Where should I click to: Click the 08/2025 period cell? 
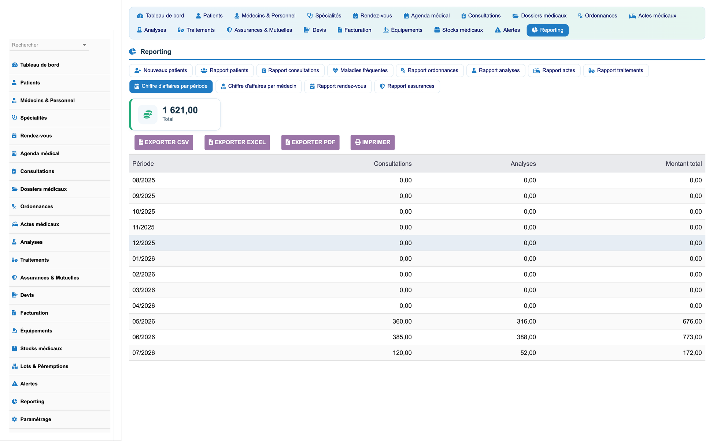[x=144, y=180]
